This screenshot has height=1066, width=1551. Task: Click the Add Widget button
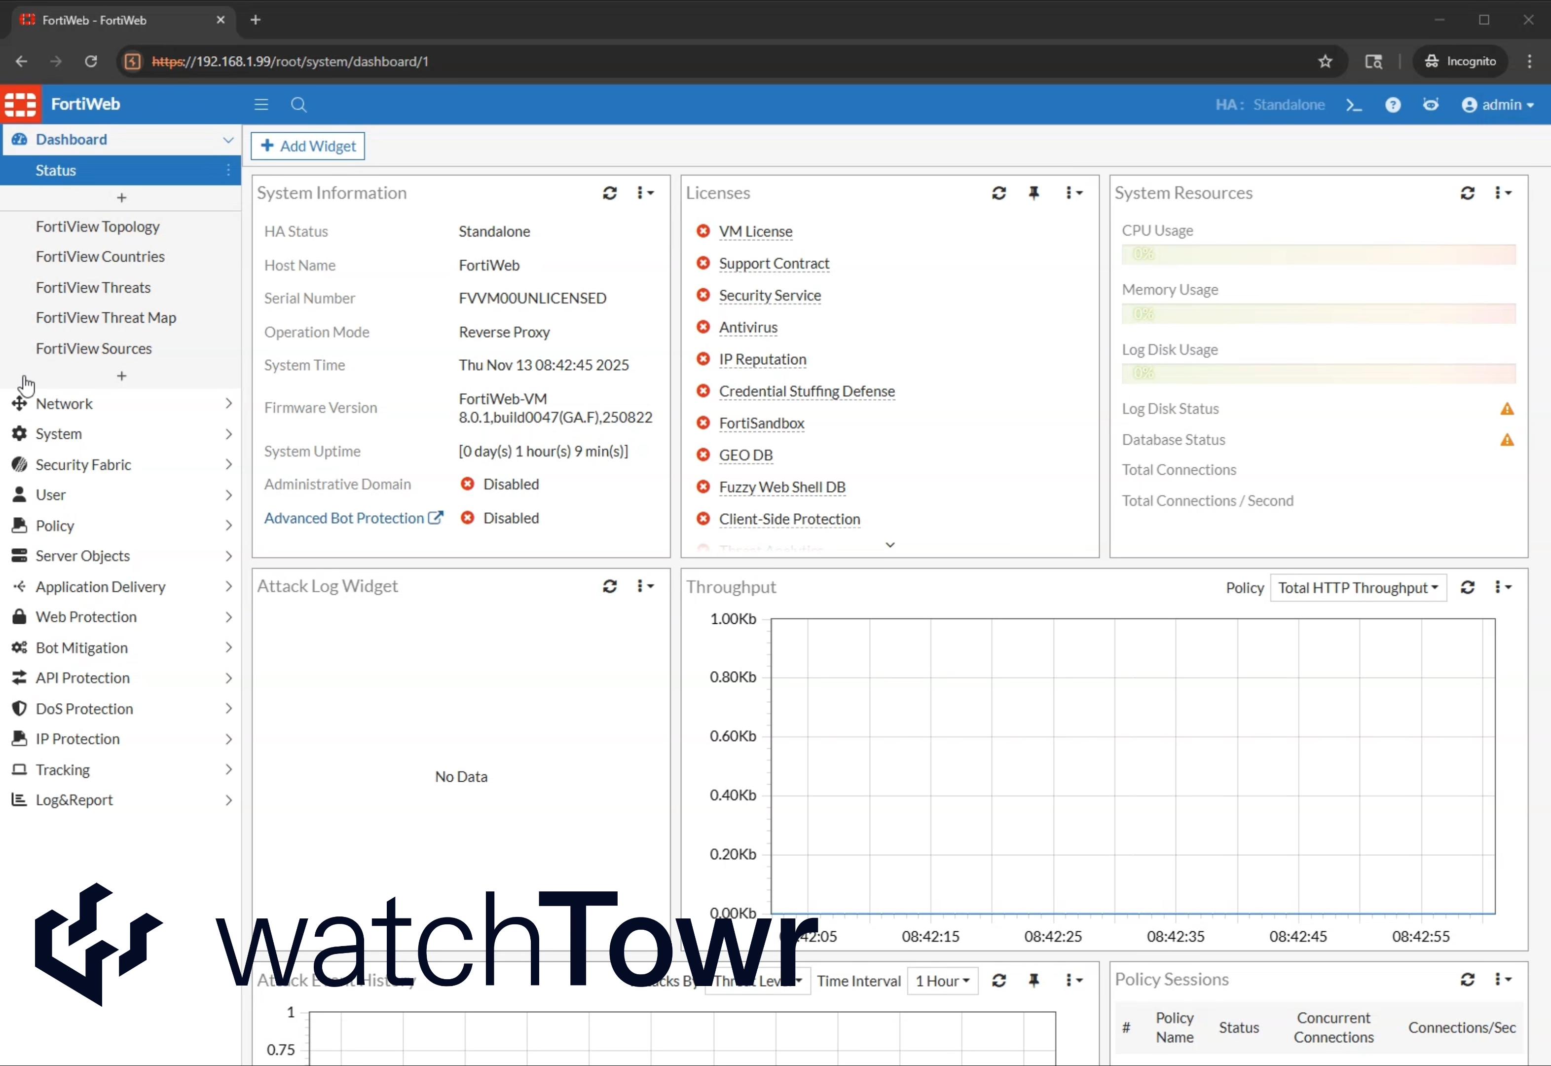(308, 146)
